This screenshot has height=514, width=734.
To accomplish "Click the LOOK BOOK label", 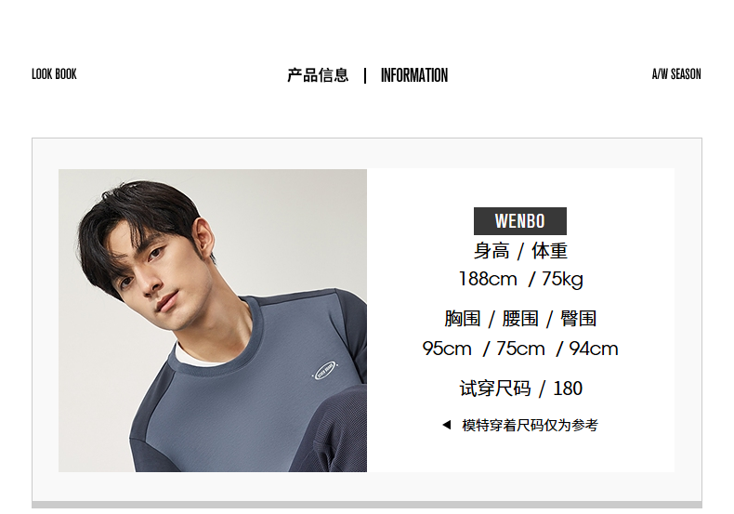I will (54, 74).
